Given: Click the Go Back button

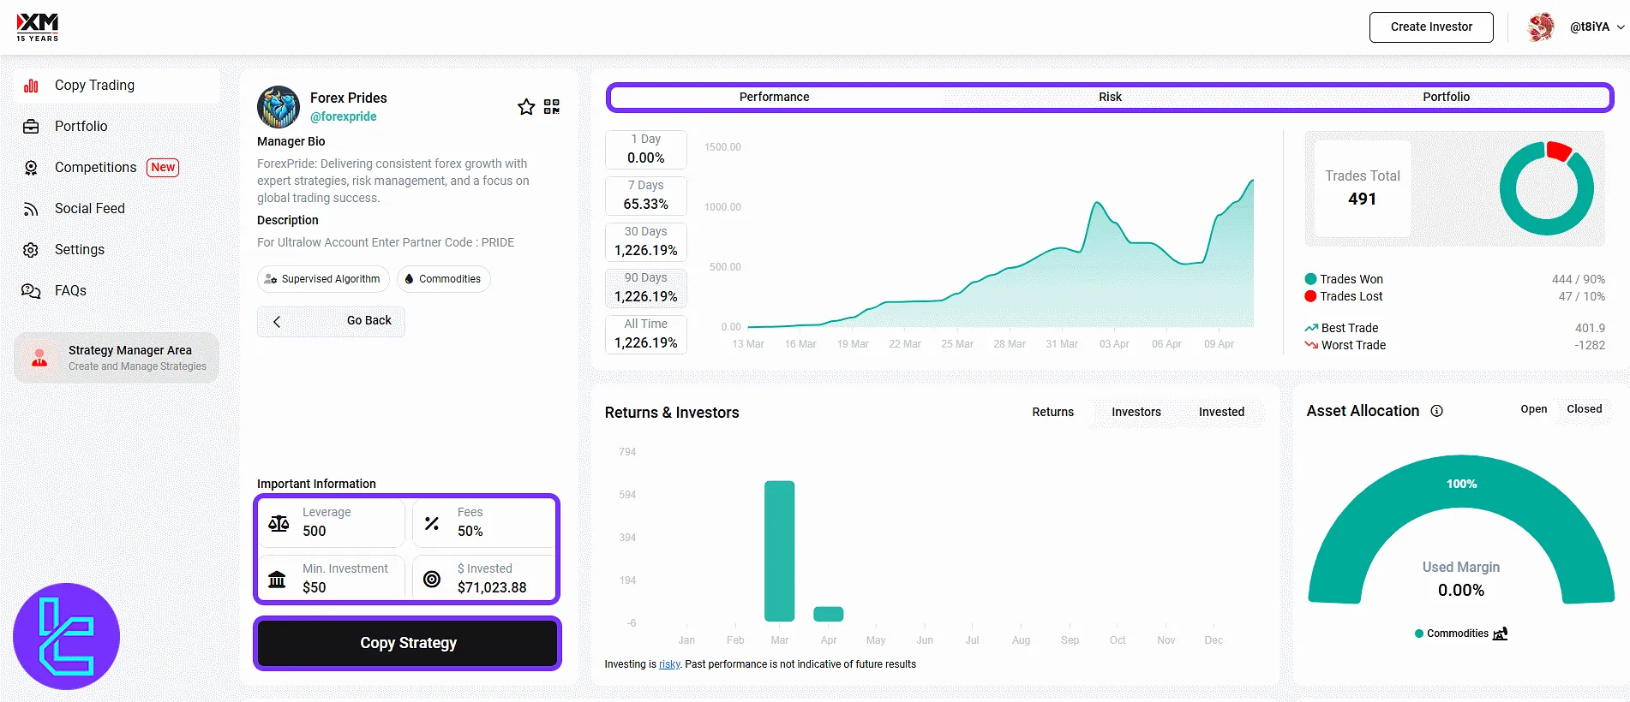Looking at the screenshot, I should click(x=331, y=321).
